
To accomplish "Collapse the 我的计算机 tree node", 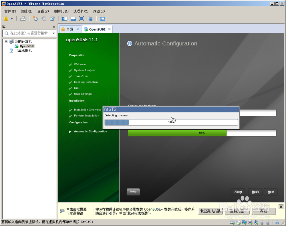I will coord(6,41).
